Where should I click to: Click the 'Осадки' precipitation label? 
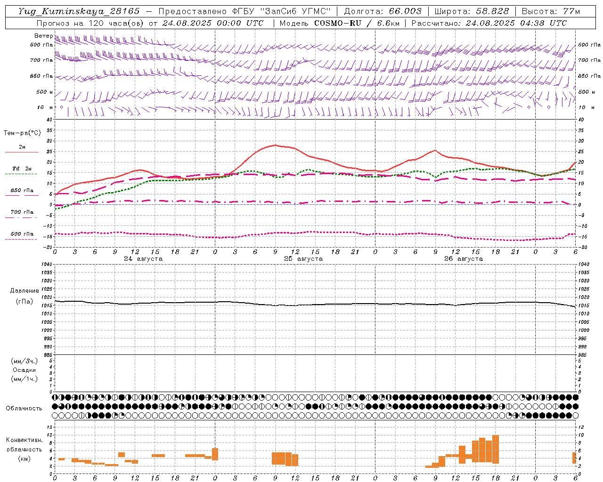point(24,370)
